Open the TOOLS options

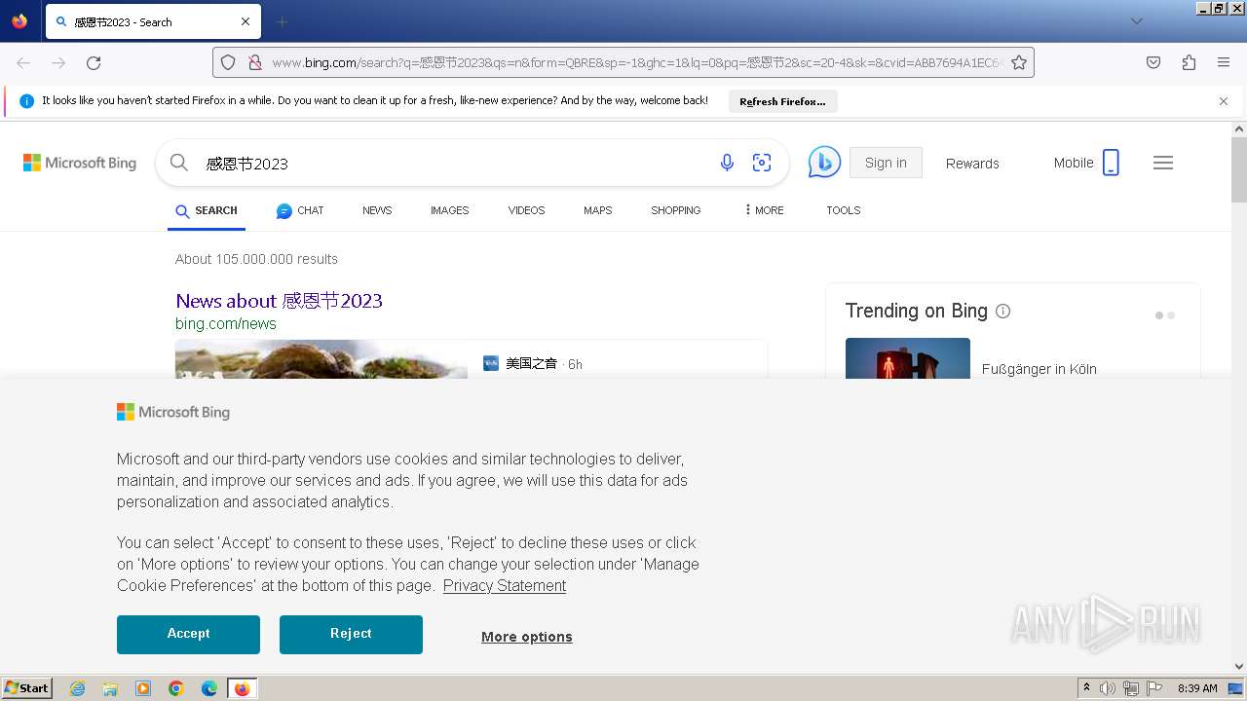(843, 210)
